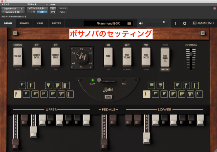Toggle the Perc Decay fast/slow switch
Viewport: 217px width, 152px height.
[x=146, y=57]
